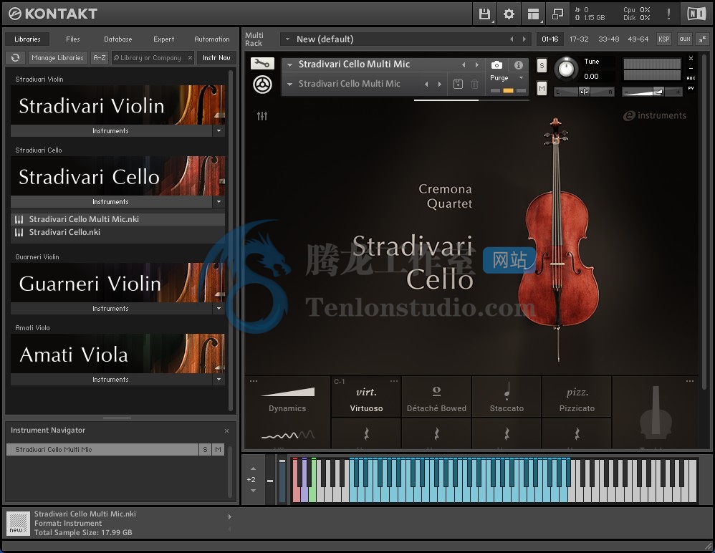Select the Virtuoso articulation
This screenshot has width=715, height=553.
click(366, 397)
